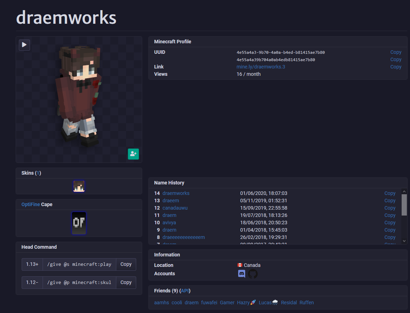Copy the row 9 draem entry
This screenshot has height=313, width=410.
[390, 230]
